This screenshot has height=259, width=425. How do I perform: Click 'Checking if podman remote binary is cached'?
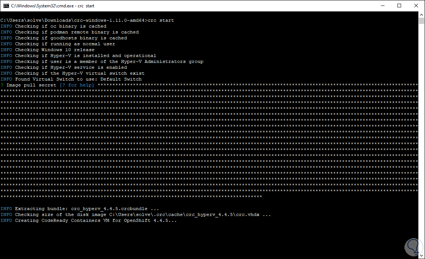tap(70, 32)
